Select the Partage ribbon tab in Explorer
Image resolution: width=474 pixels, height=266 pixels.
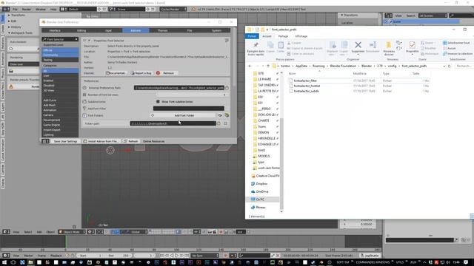(283, 36)
